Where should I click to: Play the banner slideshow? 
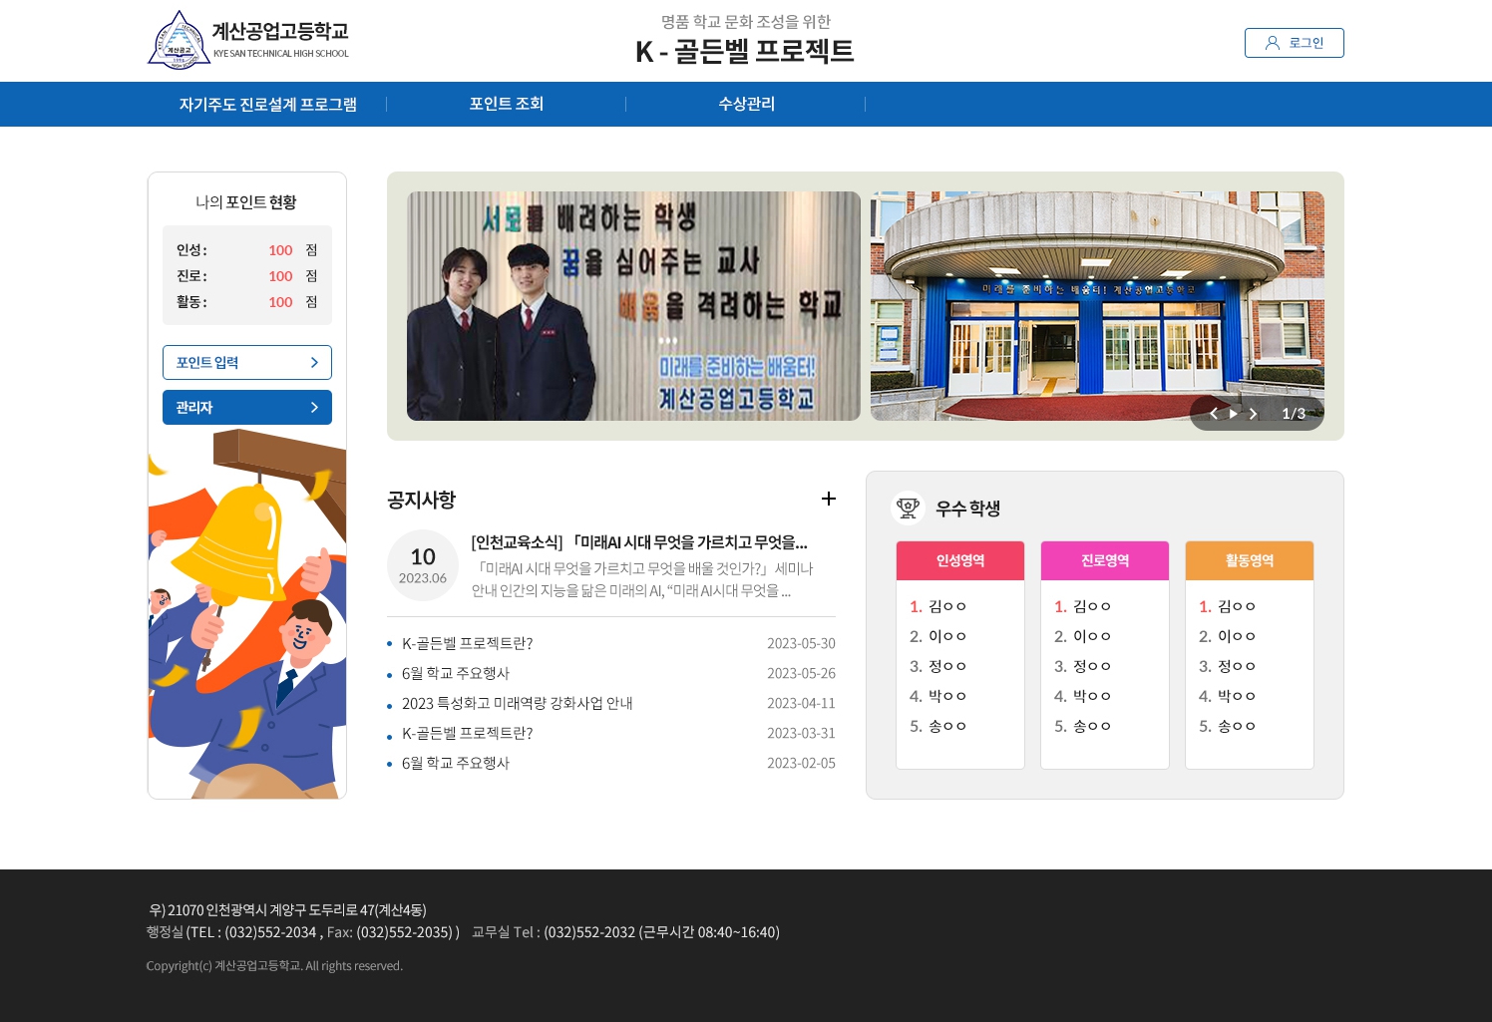coord(1234,414)
